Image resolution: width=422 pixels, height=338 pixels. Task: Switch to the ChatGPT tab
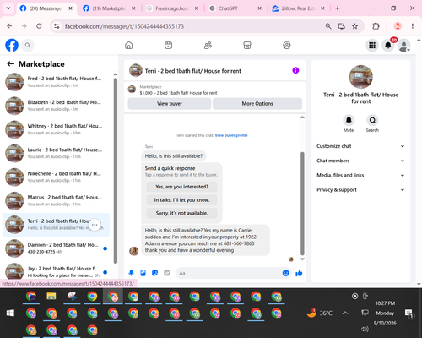point(235,8)
